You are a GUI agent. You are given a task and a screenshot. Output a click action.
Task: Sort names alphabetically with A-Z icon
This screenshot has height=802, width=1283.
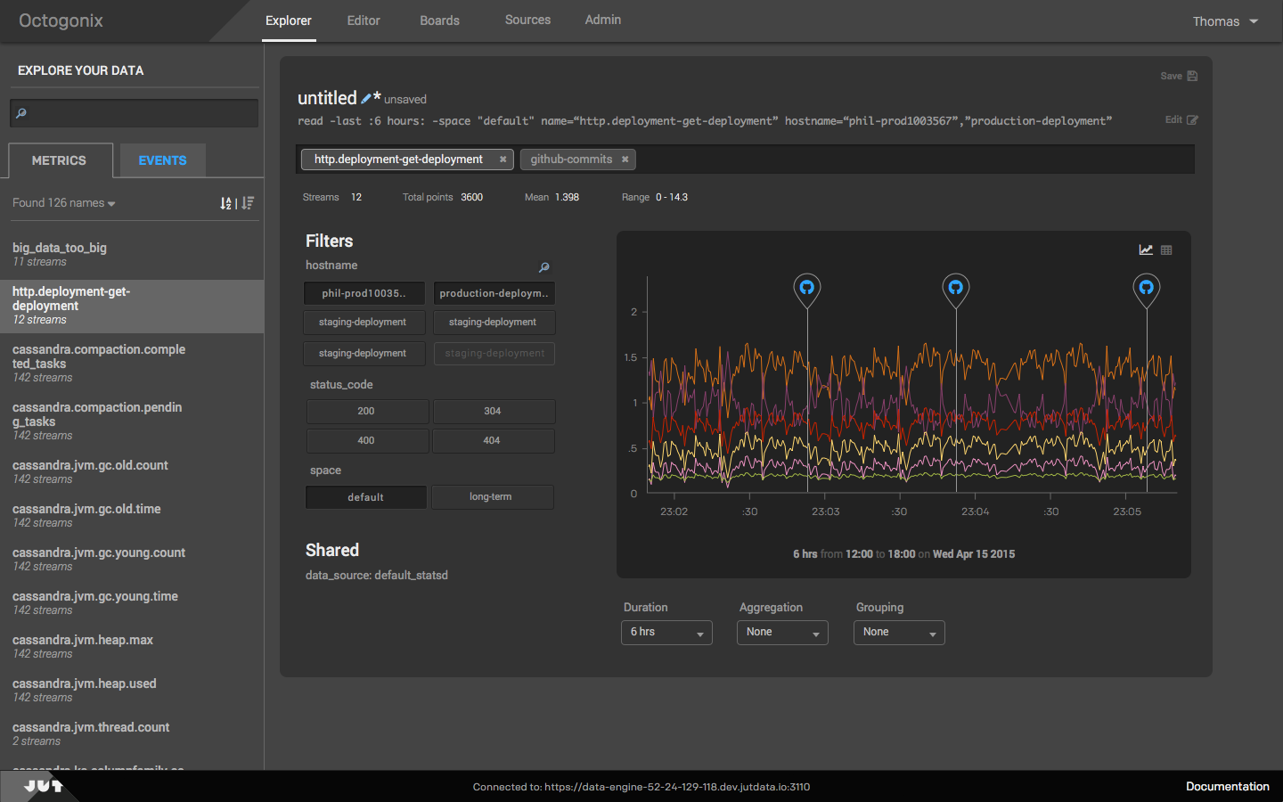[x=226, y=203]
